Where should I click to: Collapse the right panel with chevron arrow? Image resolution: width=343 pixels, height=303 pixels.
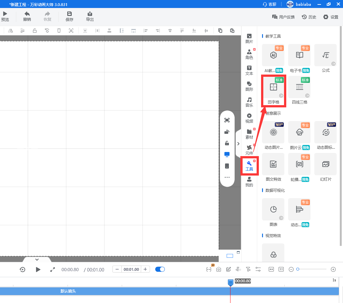(238, 144)
